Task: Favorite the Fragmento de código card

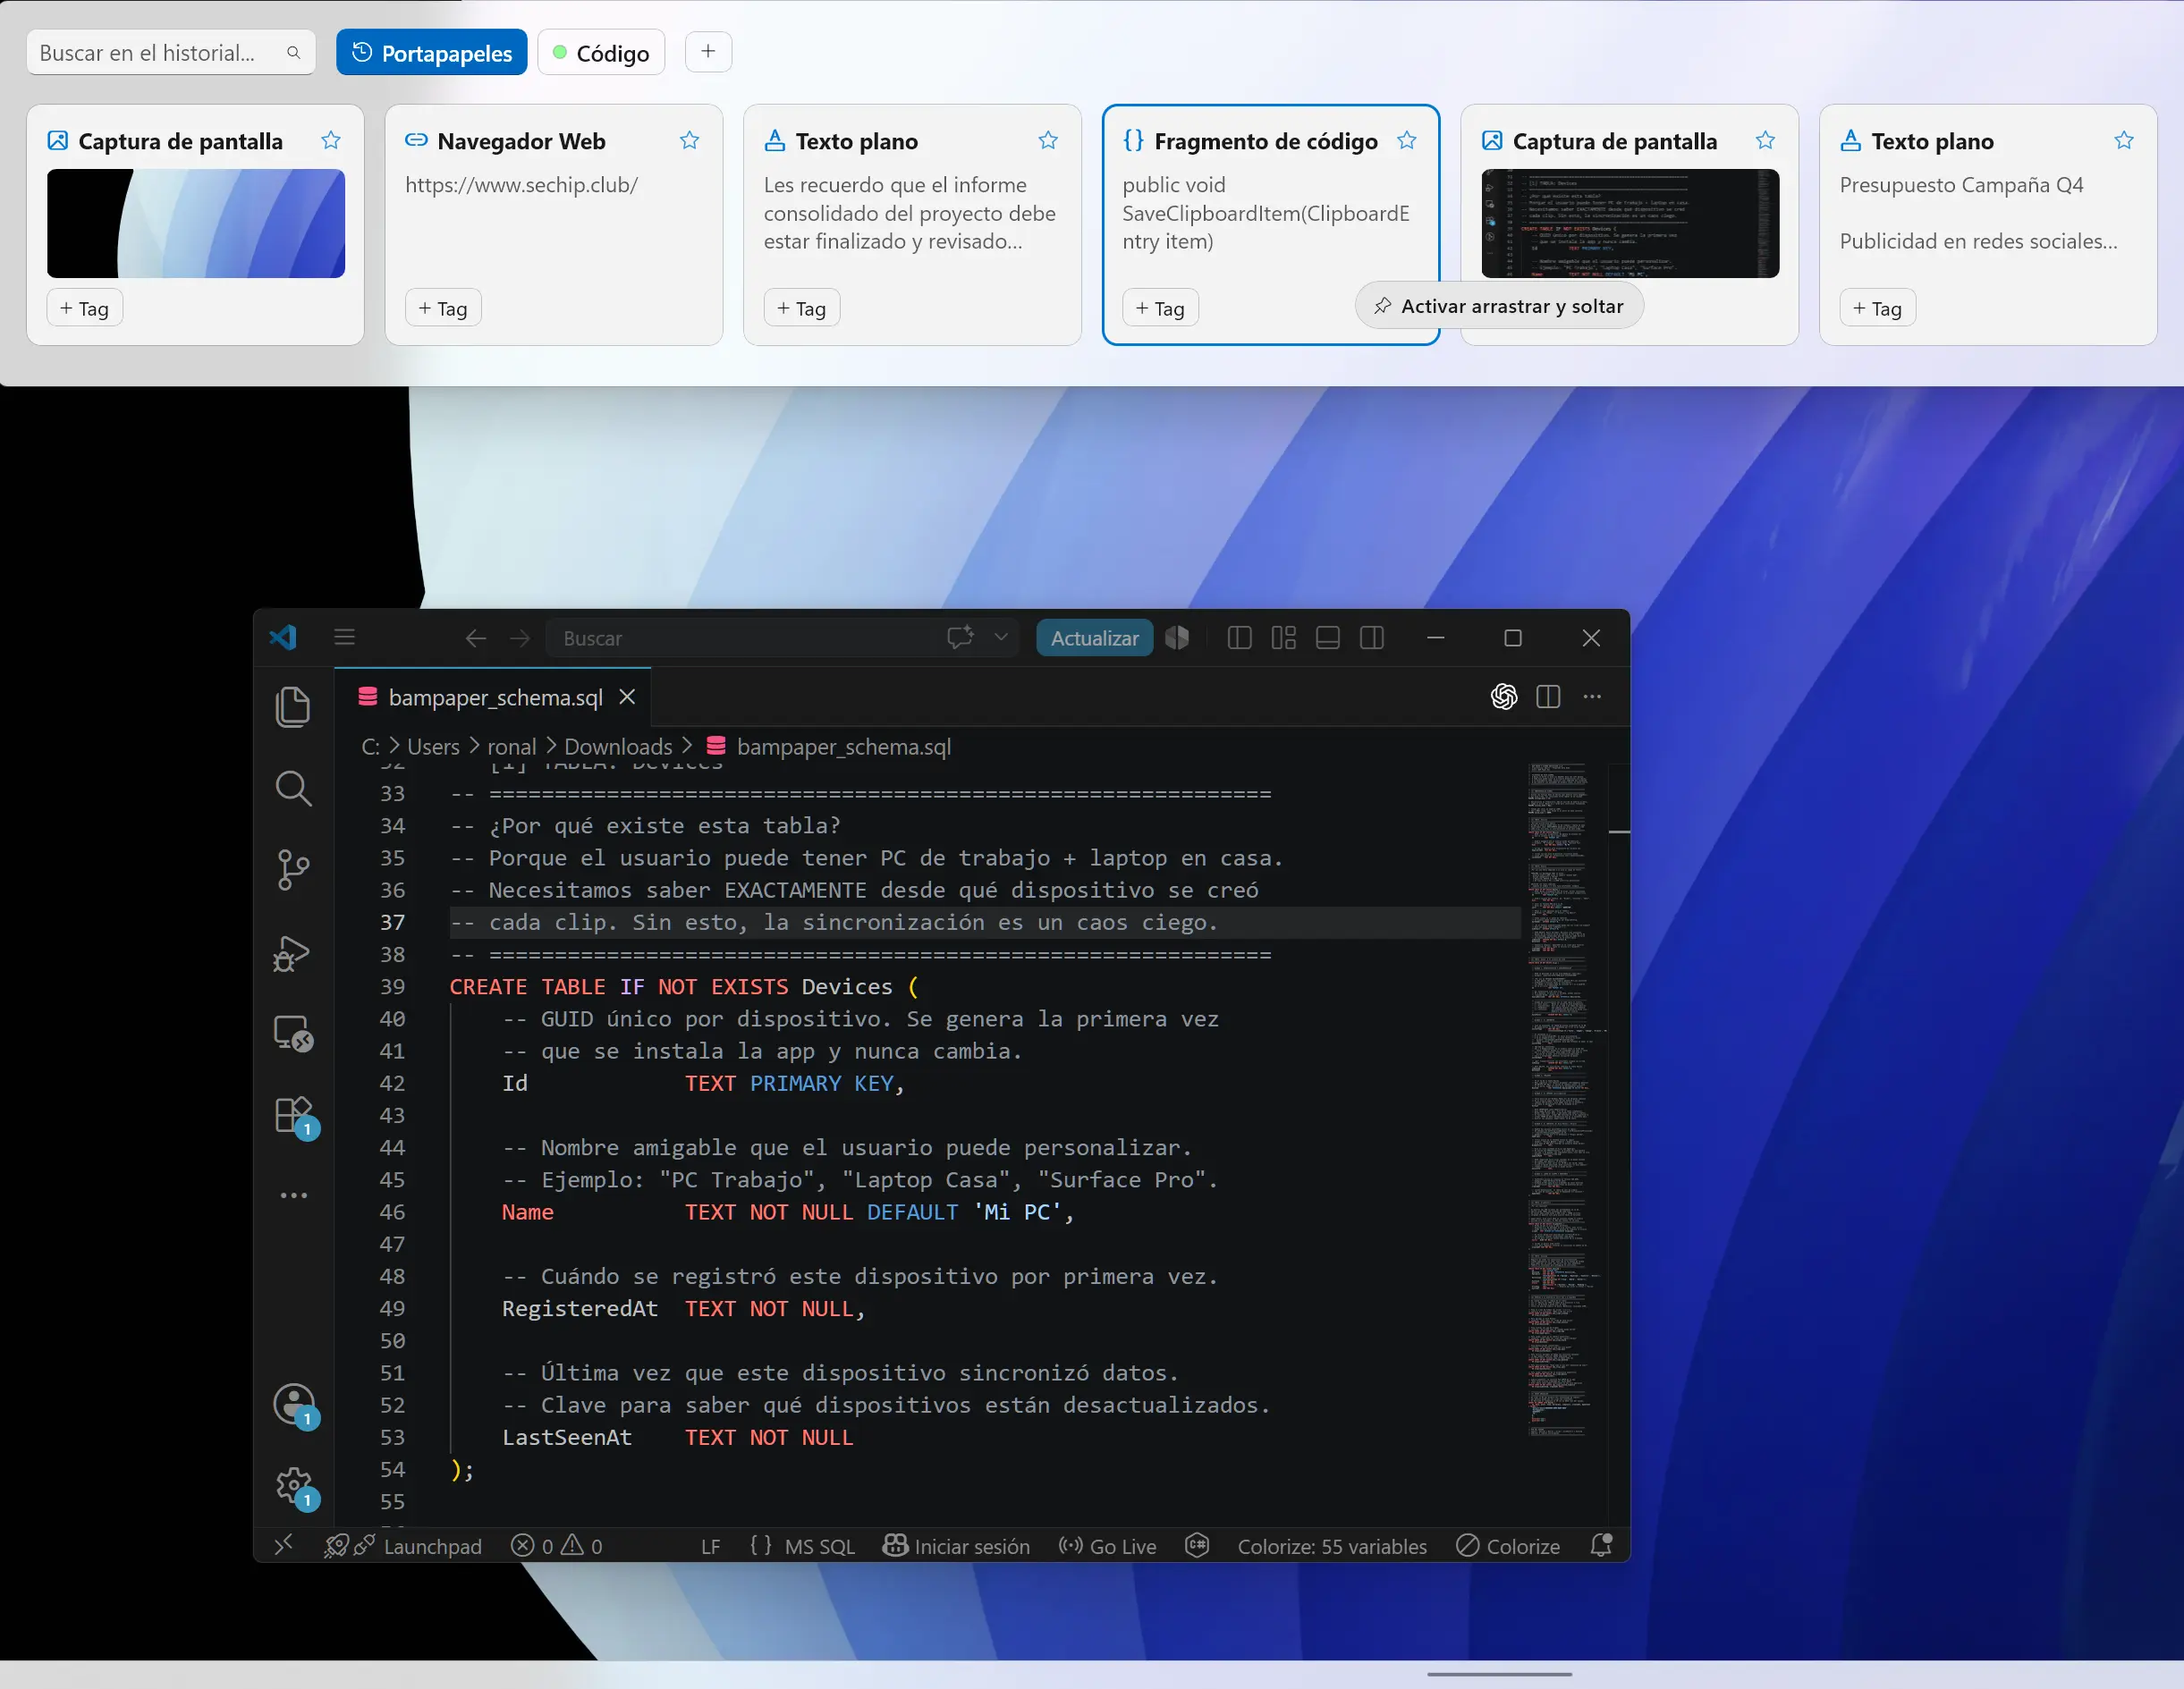Action: [x=1407, y=141]
